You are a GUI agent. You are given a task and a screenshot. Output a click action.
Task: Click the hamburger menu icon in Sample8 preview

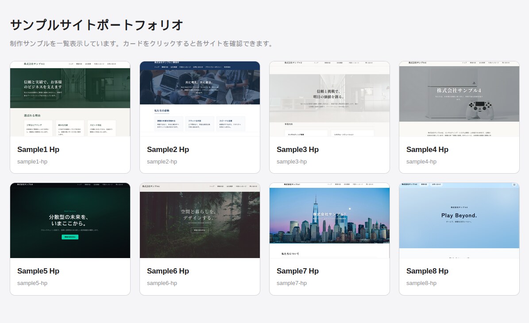[514, 185]
